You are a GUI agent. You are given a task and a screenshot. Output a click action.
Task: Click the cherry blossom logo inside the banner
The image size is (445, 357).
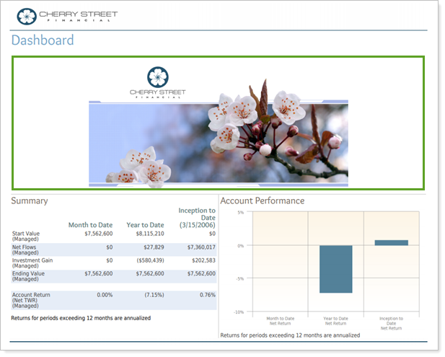pos(157,83)
